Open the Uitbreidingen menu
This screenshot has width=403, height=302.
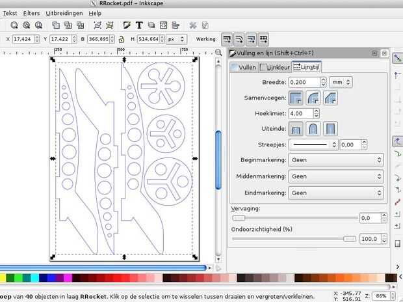(x=64, y=13)
